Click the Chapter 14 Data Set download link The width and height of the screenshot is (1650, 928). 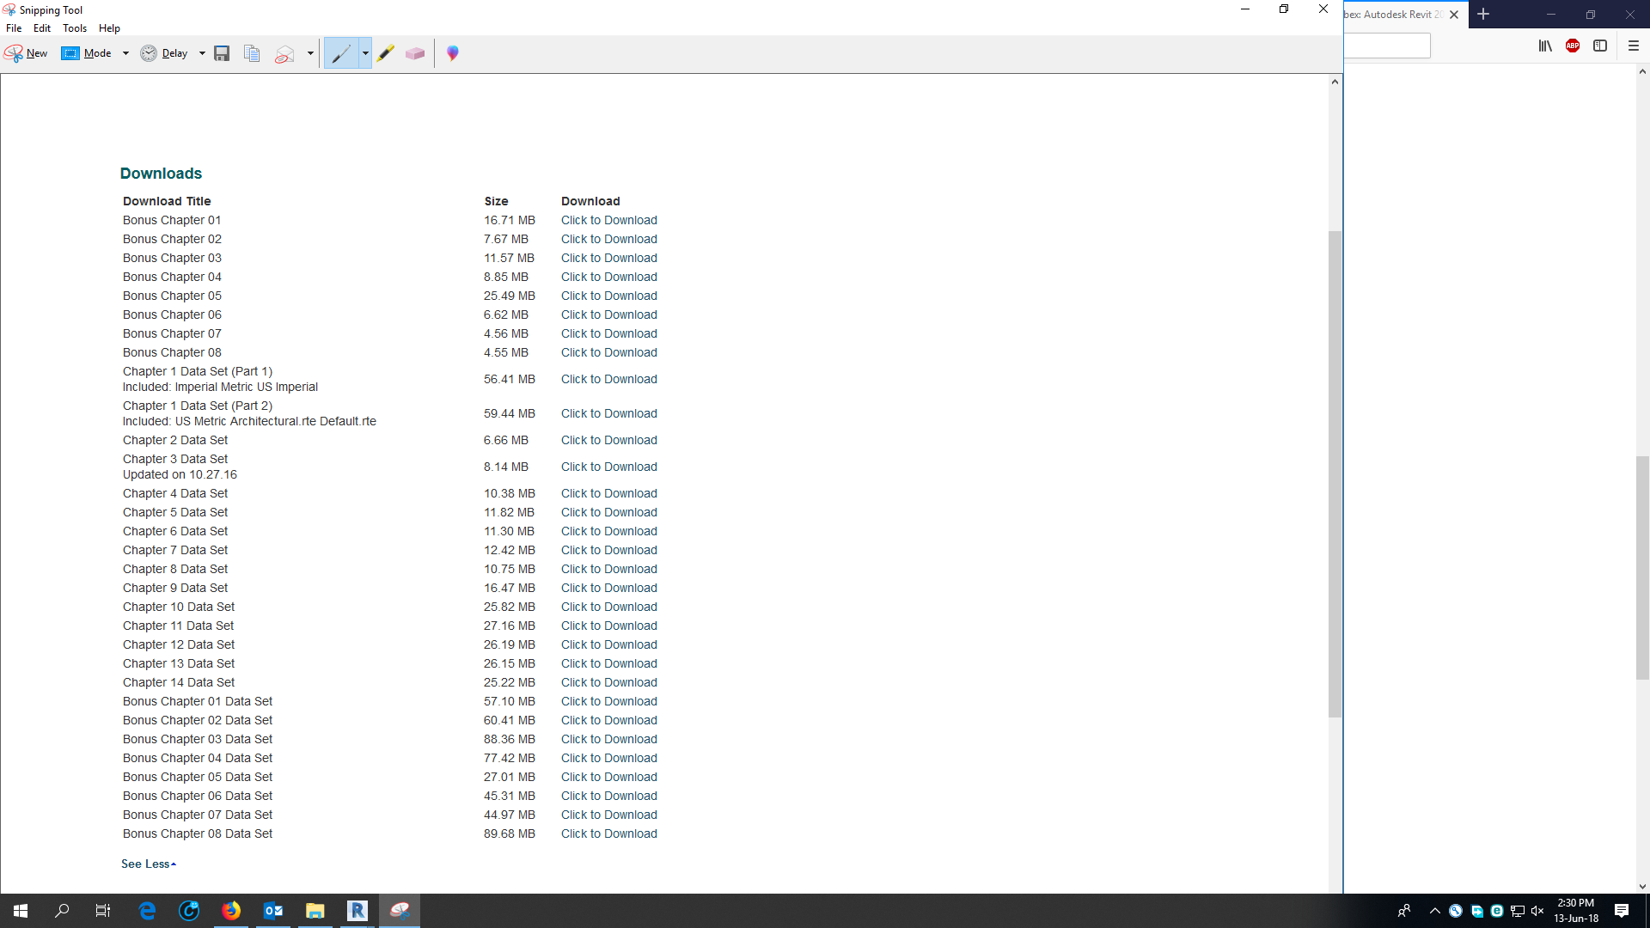(x=608, y=682)
